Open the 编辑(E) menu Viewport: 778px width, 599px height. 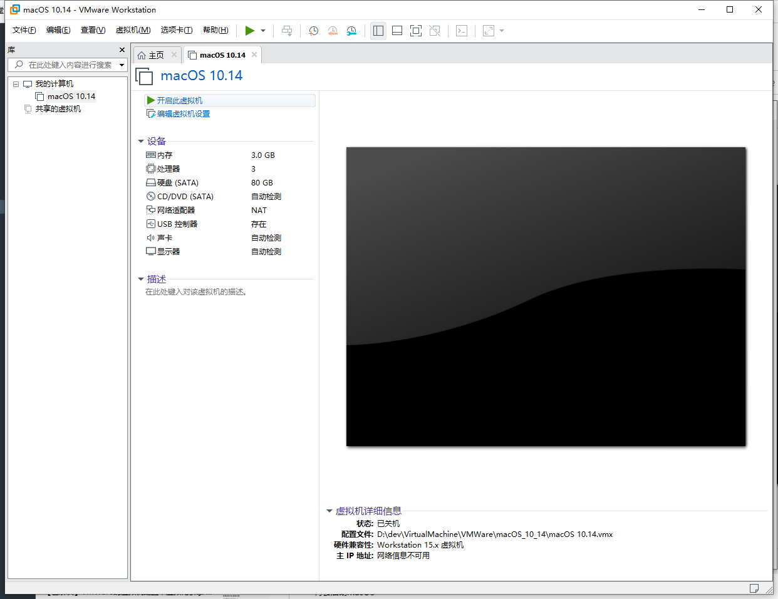tap(58, 30)
